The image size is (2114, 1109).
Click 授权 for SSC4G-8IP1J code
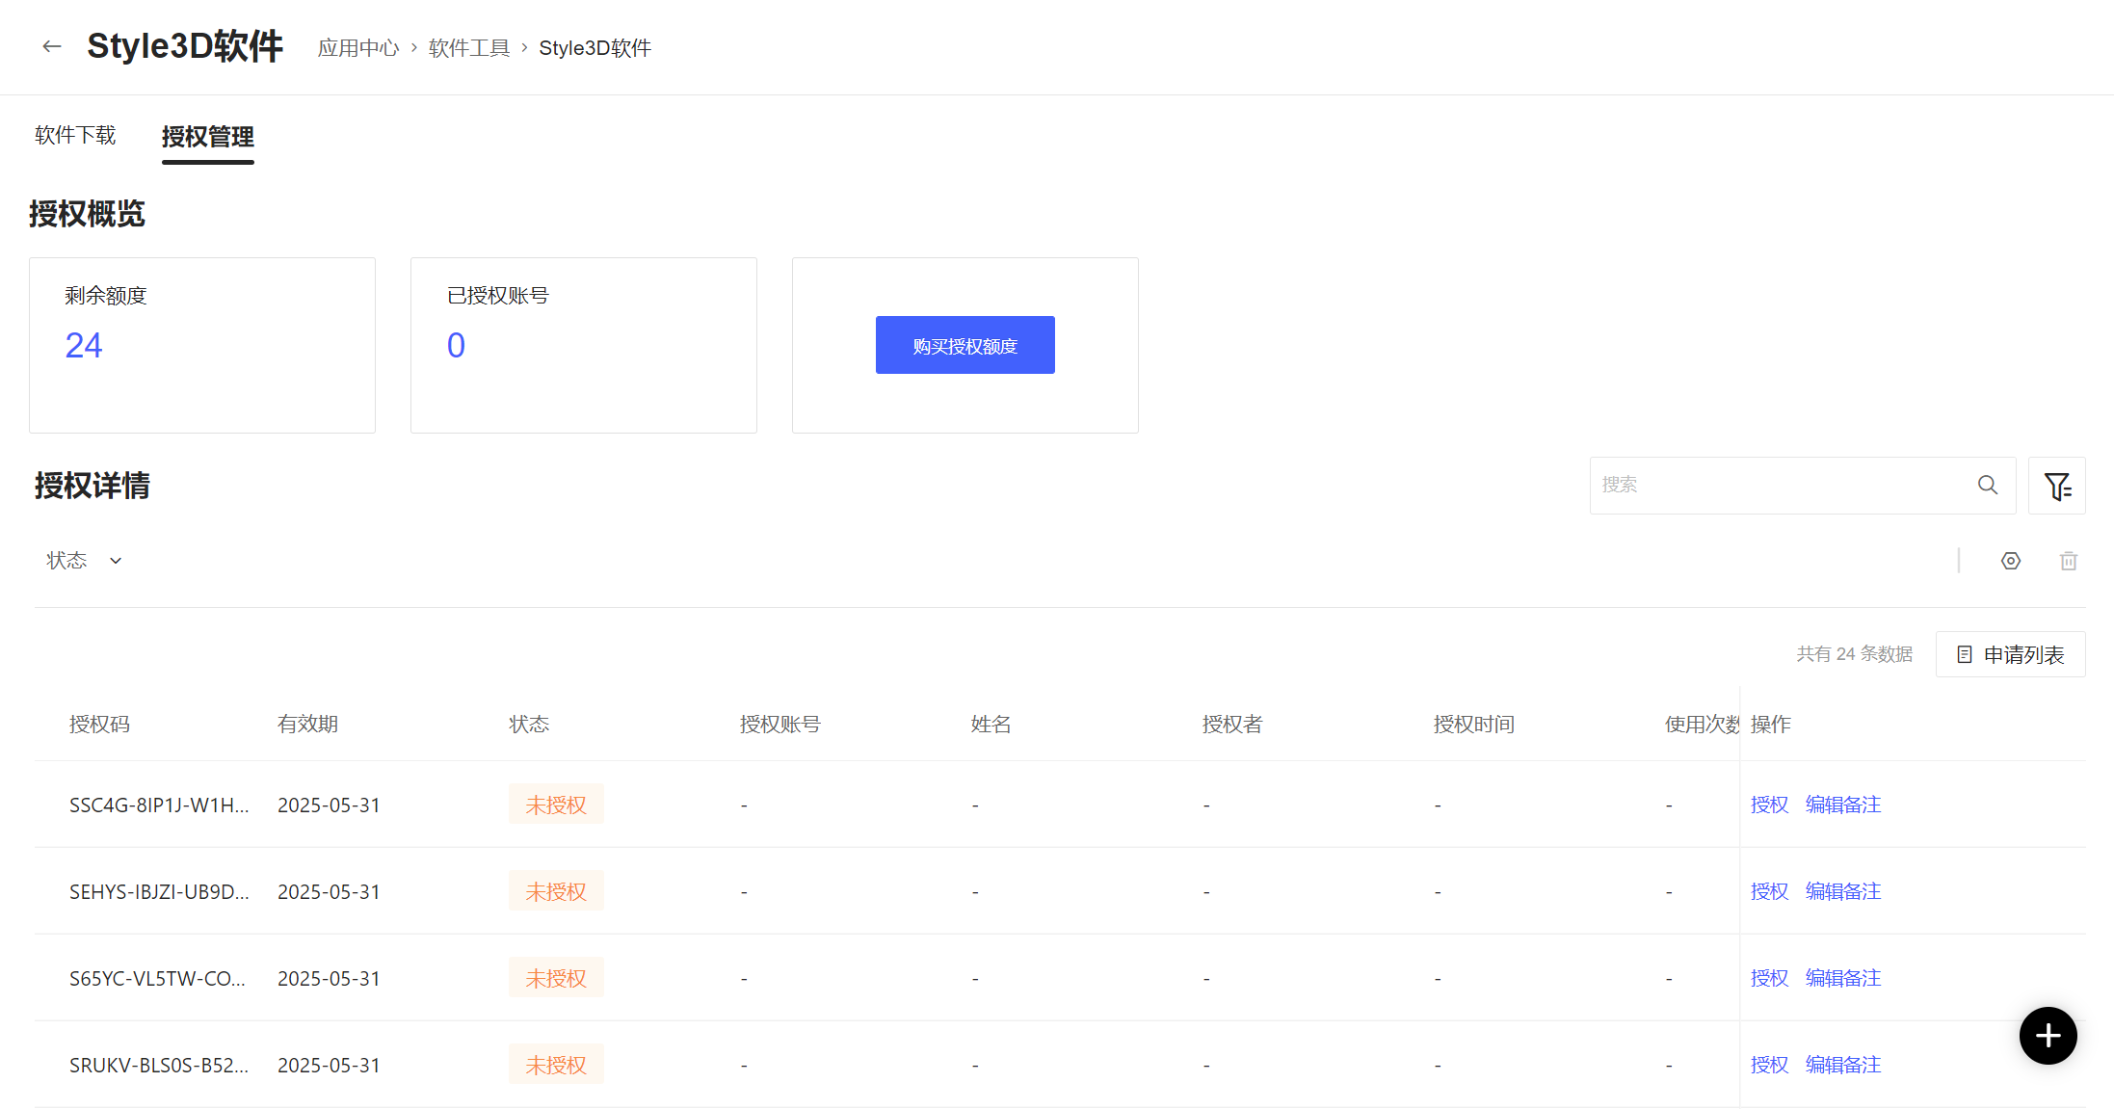[1769, 805]
